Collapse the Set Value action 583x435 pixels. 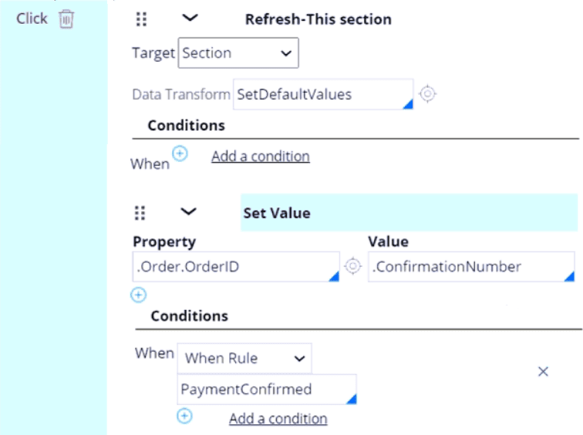click(188, 212)
